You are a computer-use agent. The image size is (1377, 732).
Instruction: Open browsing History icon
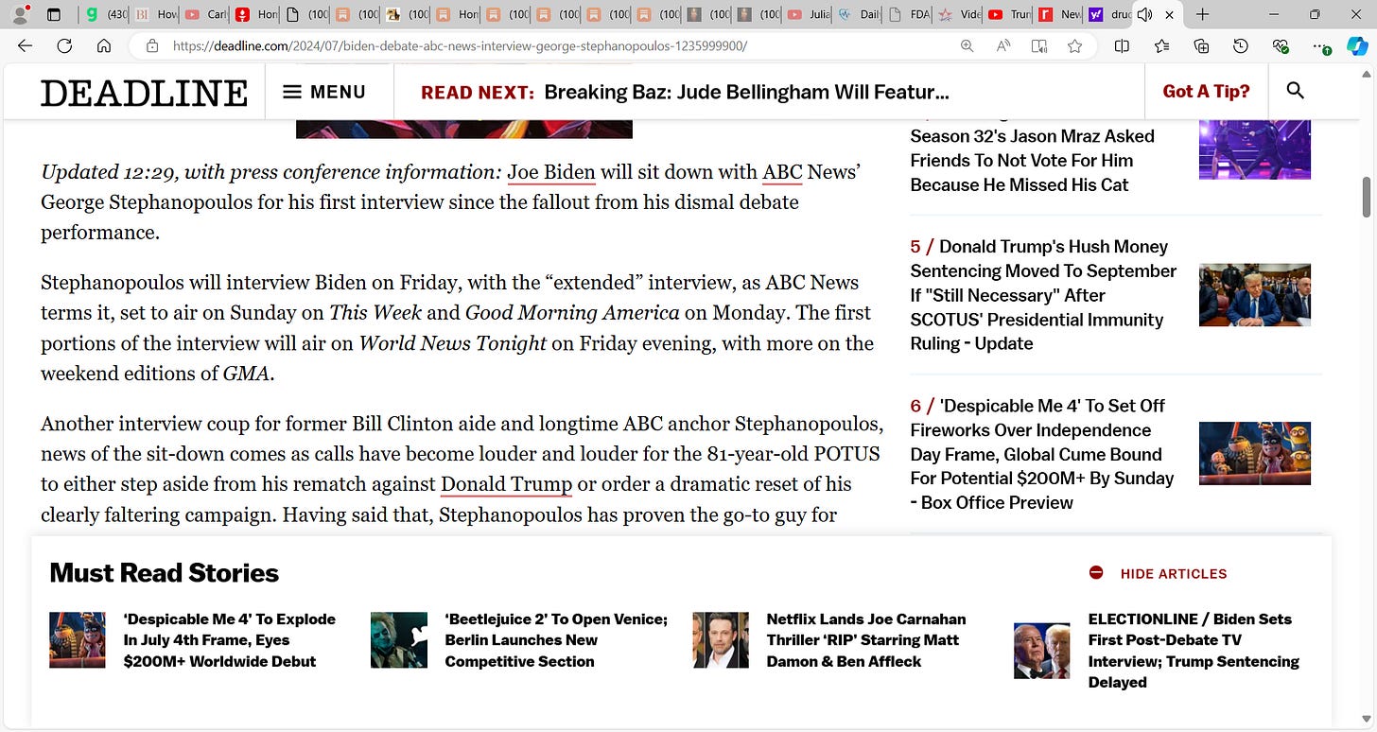pyautogui.click(x=1241, y=45)
